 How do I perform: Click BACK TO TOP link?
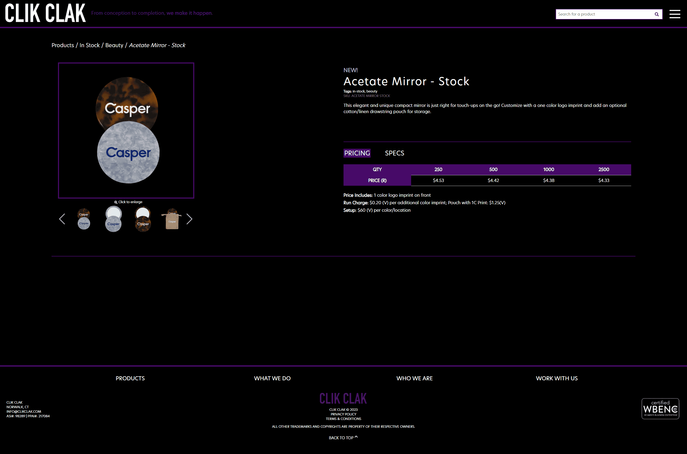tap(343, 437)
